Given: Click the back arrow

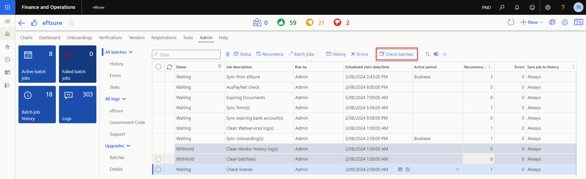Looking at the screenshot, I should coord(22,23).
